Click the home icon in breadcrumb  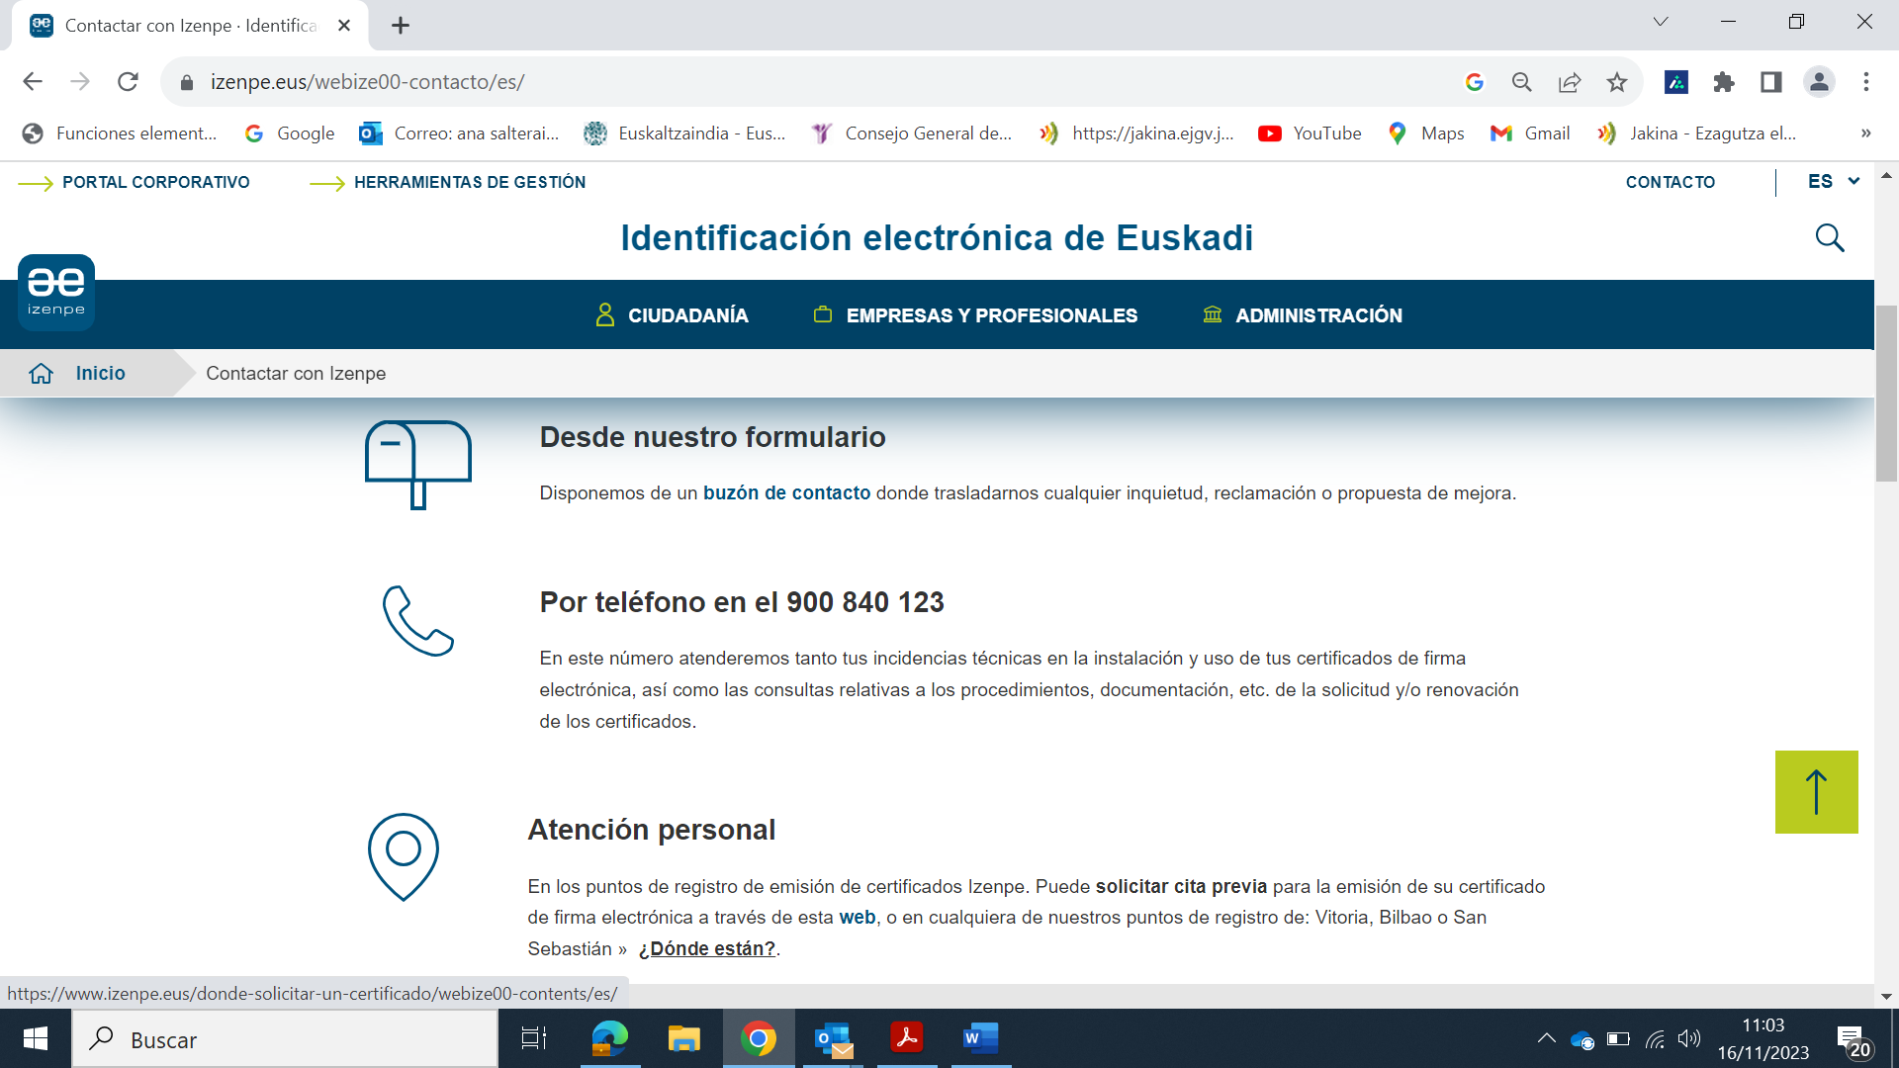point(42,373)
